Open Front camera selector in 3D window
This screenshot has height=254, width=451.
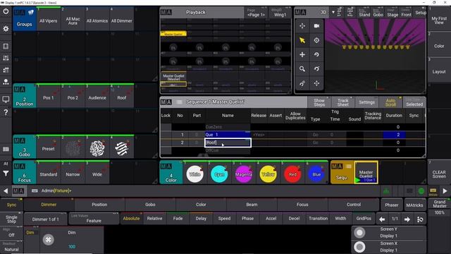406,13
